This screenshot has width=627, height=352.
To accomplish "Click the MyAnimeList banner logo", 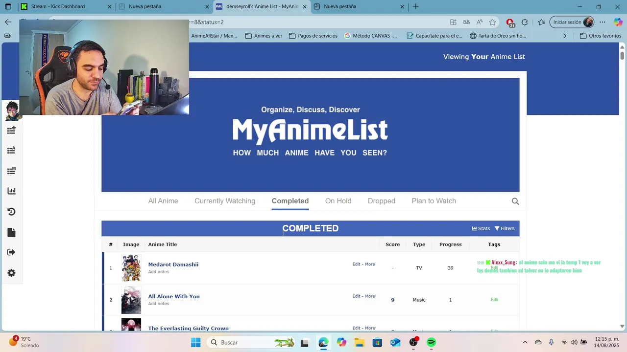I will click(x=310, y=131).
